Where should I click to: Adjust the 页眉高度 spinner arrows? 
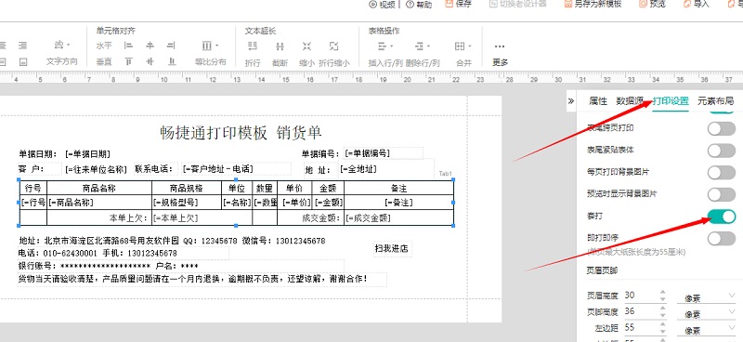(x=663, y=296)
